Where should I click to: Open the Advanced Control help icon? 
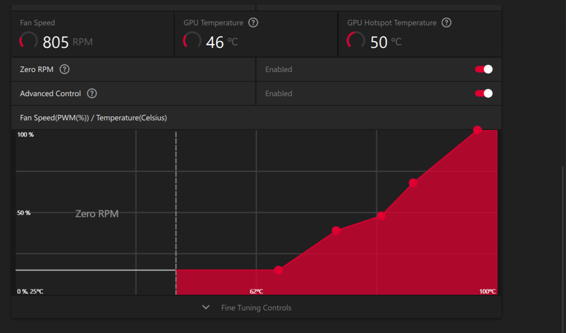(92, 93)
